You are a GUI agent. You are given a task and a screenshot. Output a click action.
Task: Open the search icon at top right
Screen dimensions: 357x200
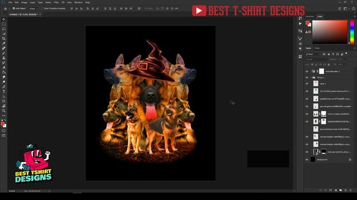(340, 8)
